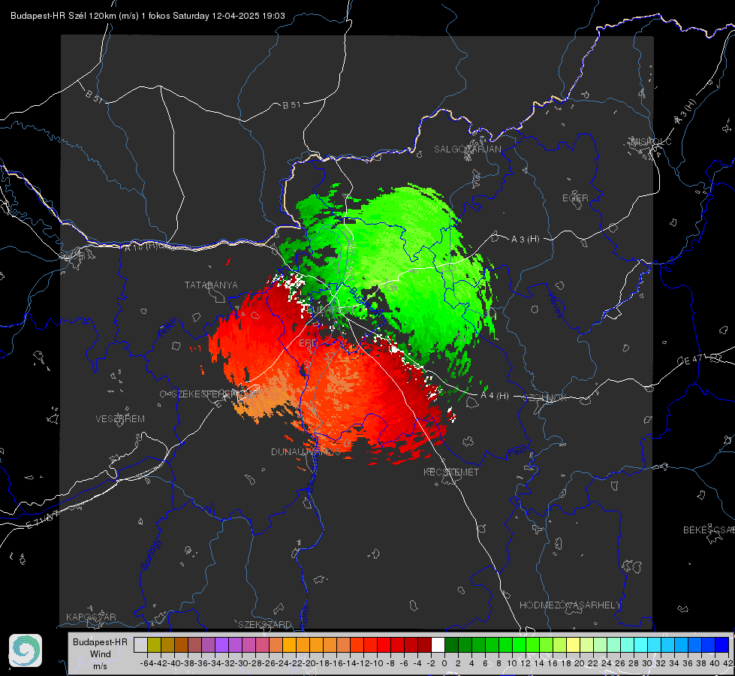The height and width of the screenshot is (676, 735).
Task: Click the DUNAÚJVÁROS city label
Action: (x=306, y=451)
